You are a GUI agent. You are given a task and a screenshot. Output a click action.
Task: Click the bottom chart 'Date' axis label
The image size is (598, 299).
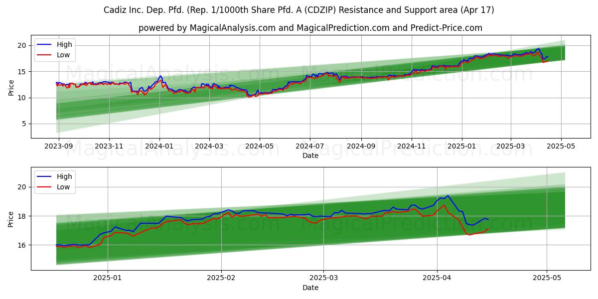310,288
